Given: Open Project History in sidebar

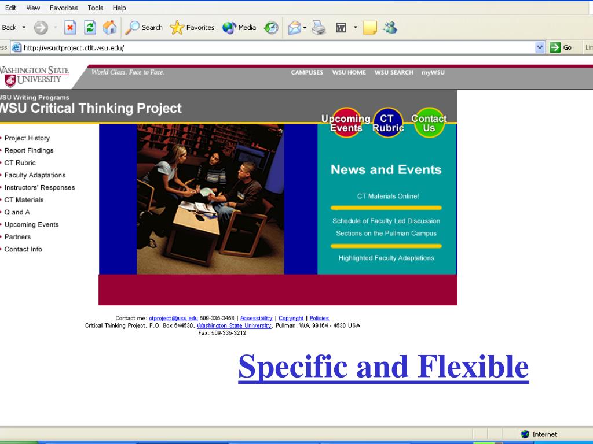Looking at the screenshot, I should pos(27,138).
